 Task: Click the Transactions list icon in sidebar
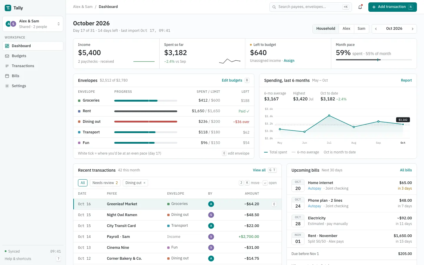(x=7, y=66)
